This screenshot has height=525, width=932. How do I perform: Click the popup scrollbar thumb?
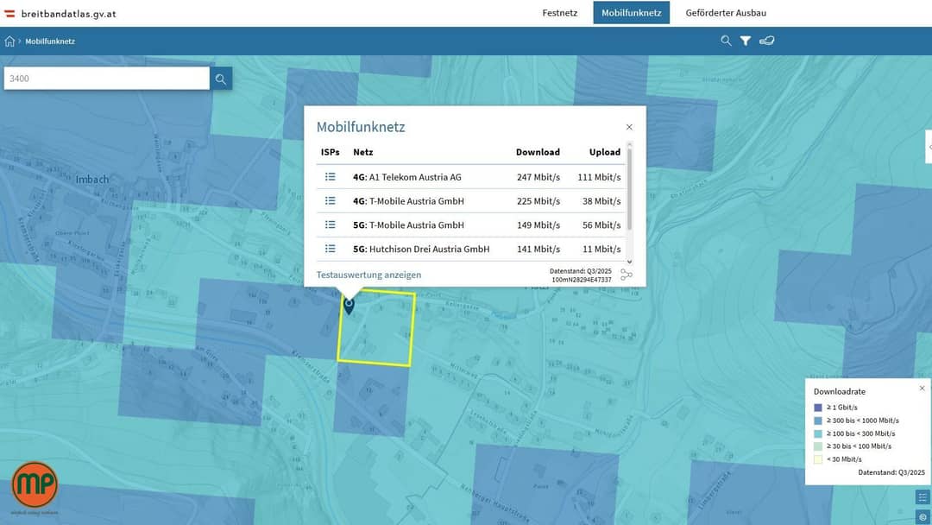click(629, 189)
